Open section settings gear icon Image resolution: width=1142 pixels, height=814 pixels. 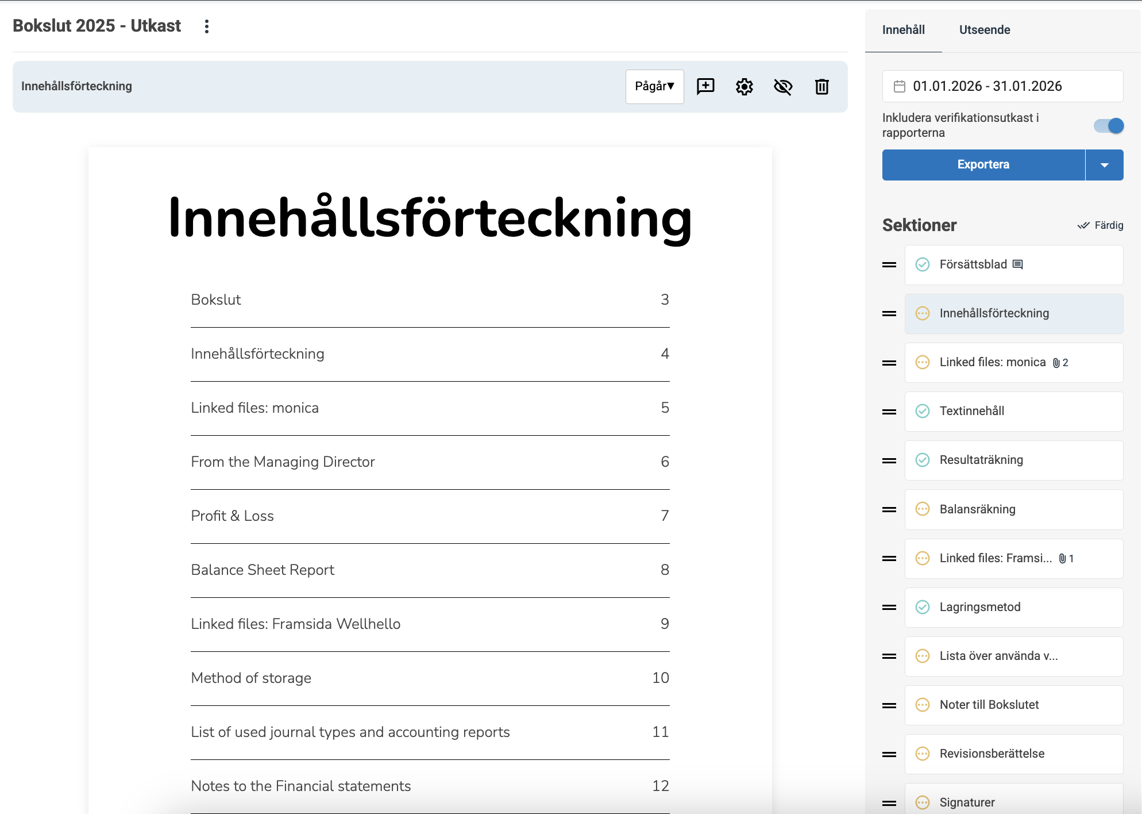click(x=744, y=87)
